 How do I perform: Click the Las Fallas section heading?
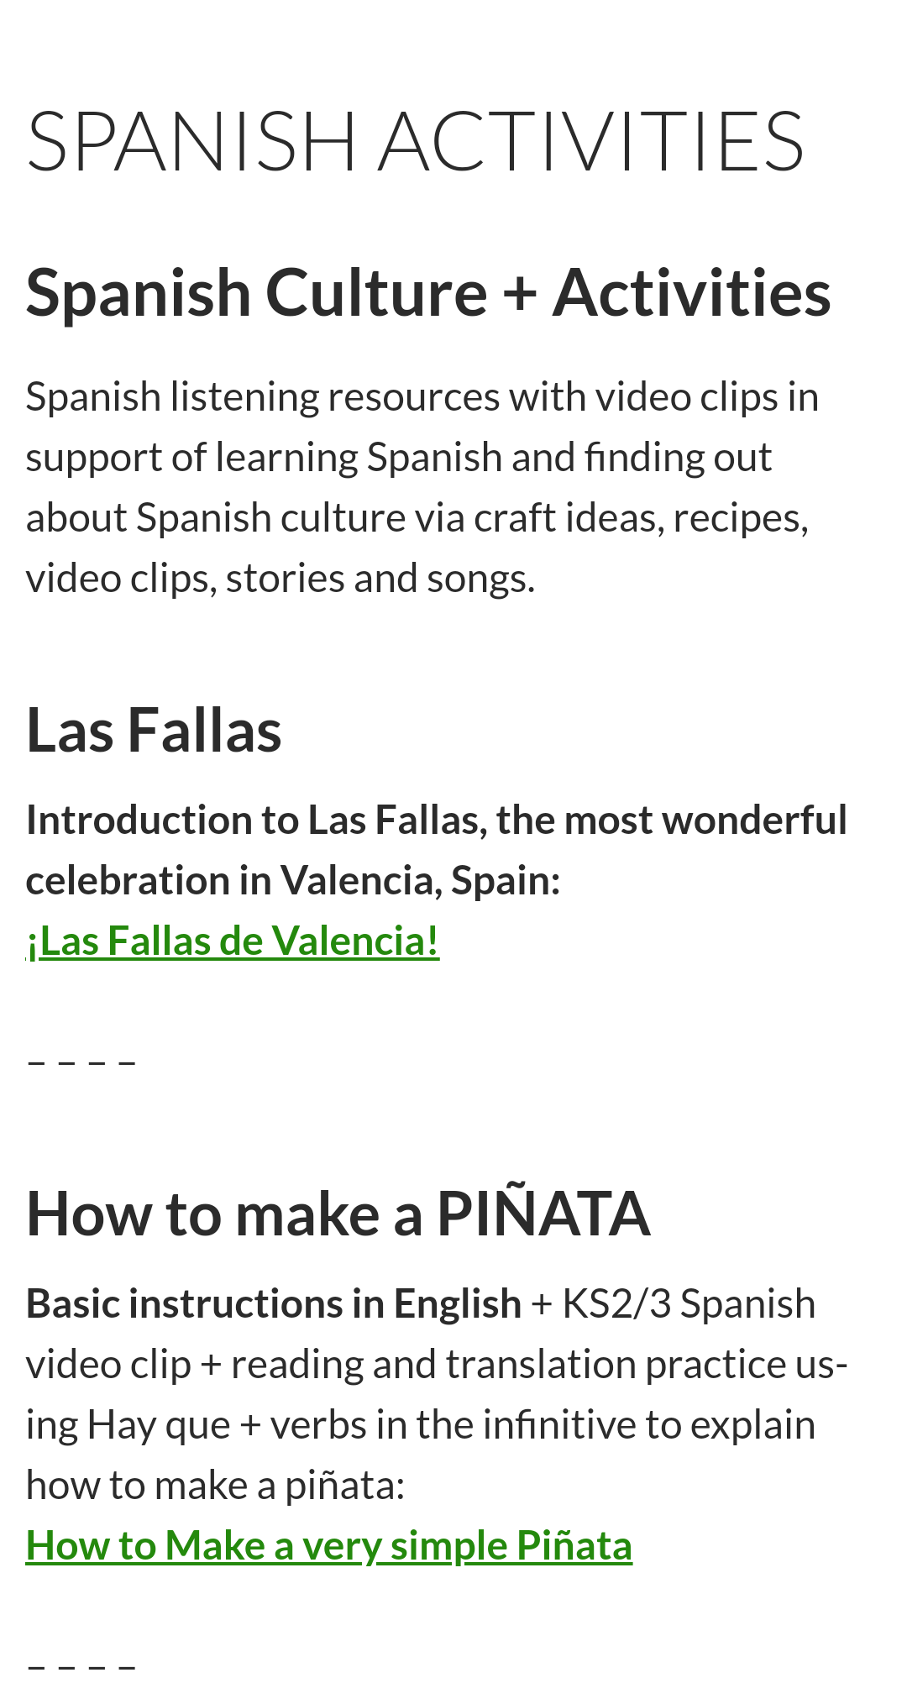pos(154,730)
